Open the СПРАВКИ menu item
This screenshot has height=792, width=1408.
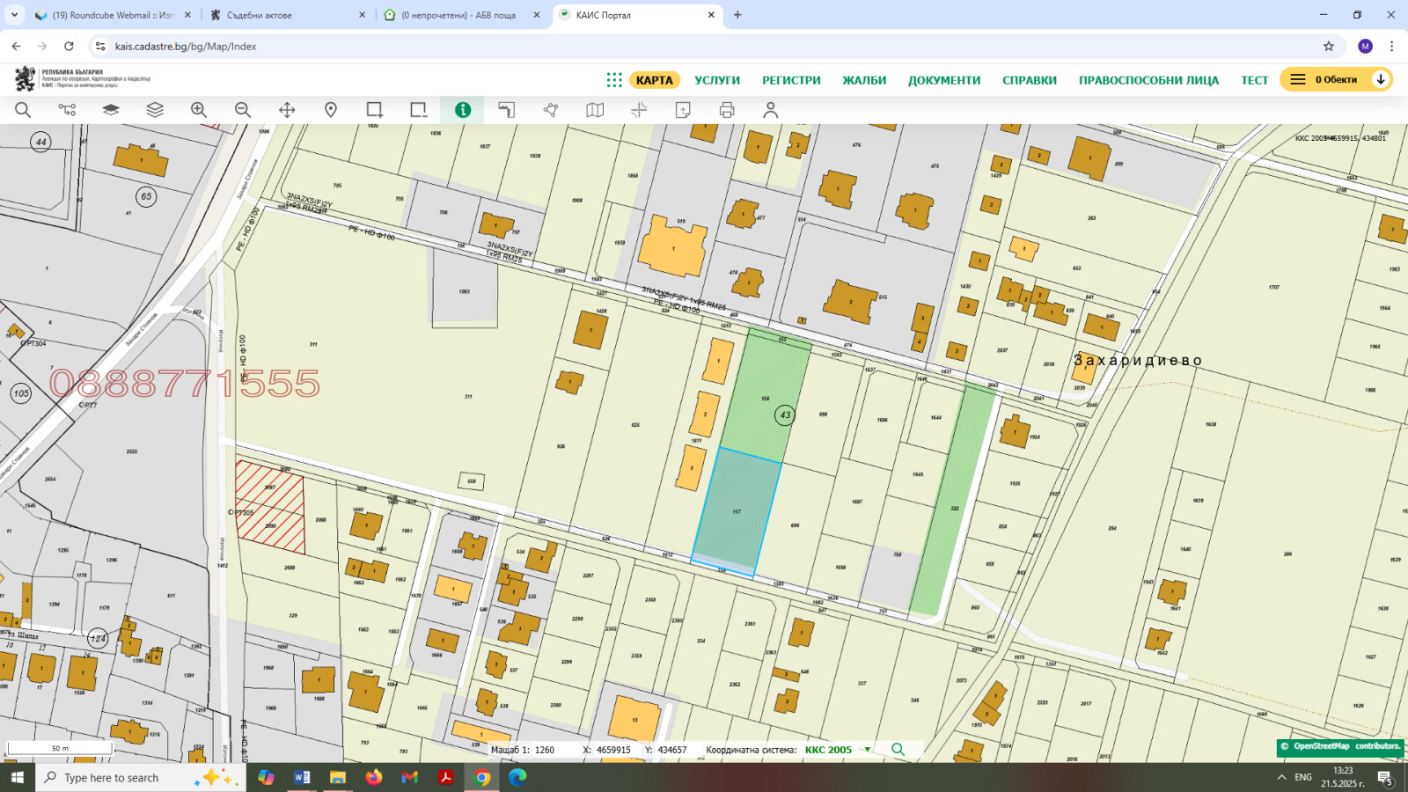click(x=1029, y=80)
